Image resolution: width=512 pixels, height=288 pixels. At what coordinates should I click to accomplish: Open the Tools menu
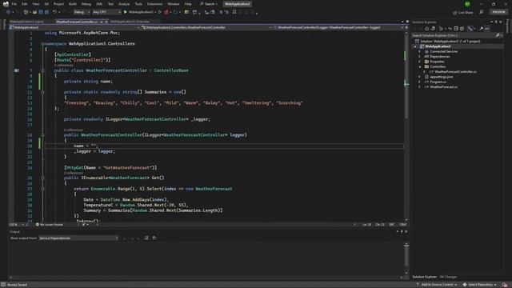138,4
